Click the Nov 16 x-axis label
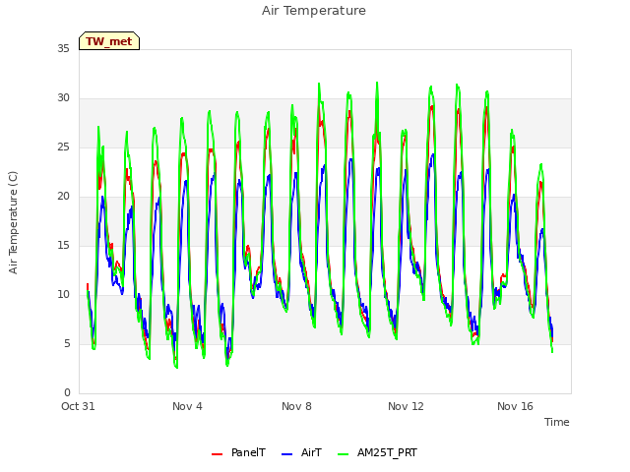630x472 pixels. [515, 406]
